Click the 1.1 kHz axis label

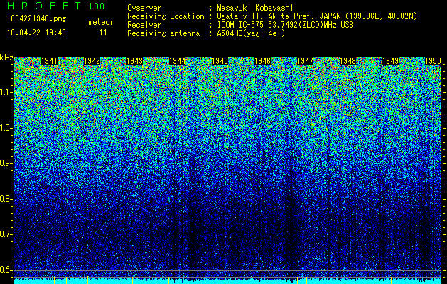point(6,92)
